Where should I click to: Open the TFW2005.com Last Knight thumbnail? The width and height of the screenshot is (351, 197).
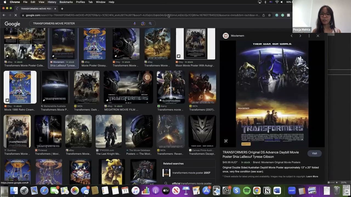109,131
